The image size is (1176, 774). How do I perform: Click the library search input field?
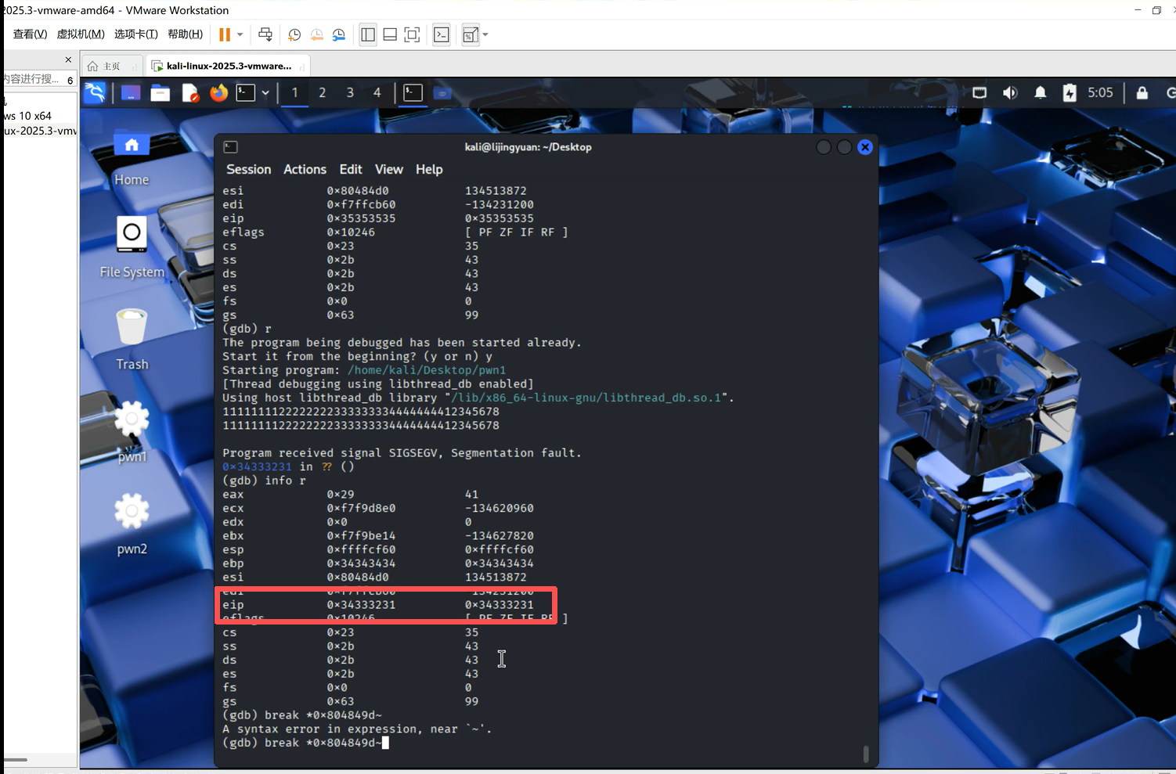pos(31,79)
